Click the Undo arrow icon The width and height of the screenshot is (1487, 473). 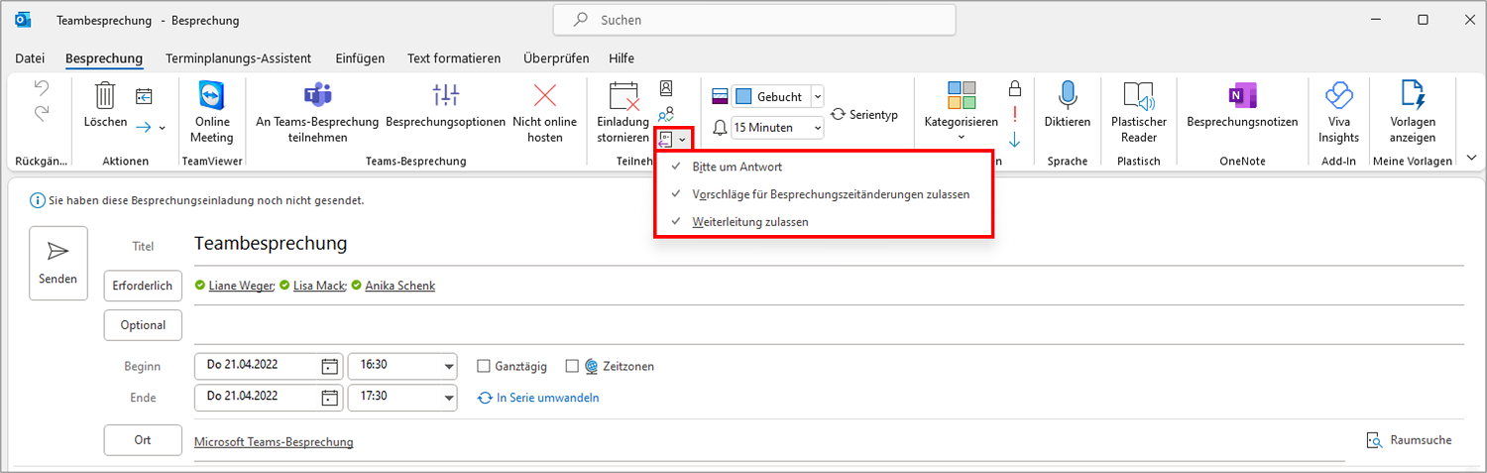(x=42, y=88)
